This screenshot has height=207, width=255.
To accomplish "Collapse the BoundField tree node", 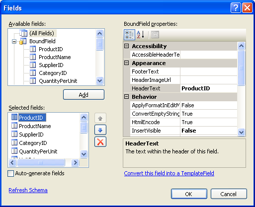I will coord(14,41).
